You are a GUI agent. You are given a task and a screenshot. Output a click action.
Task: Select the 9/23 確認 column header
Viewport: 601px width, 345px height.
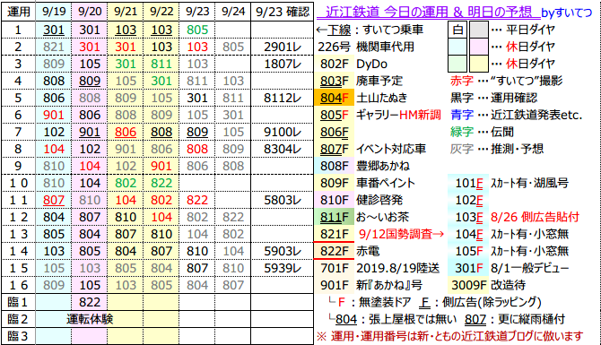click(x=283, y=12)
